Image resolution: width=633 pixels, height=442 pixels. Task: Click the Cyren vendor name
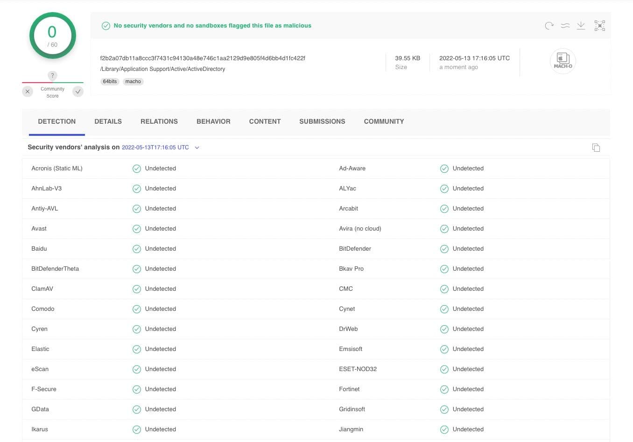pos(40,329)
